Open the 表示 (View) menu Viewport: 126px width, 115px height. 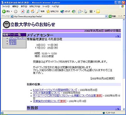tap(24, 7)
